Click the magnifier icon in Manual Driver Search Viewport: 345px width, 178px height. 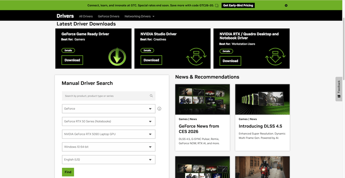point(151,96)
